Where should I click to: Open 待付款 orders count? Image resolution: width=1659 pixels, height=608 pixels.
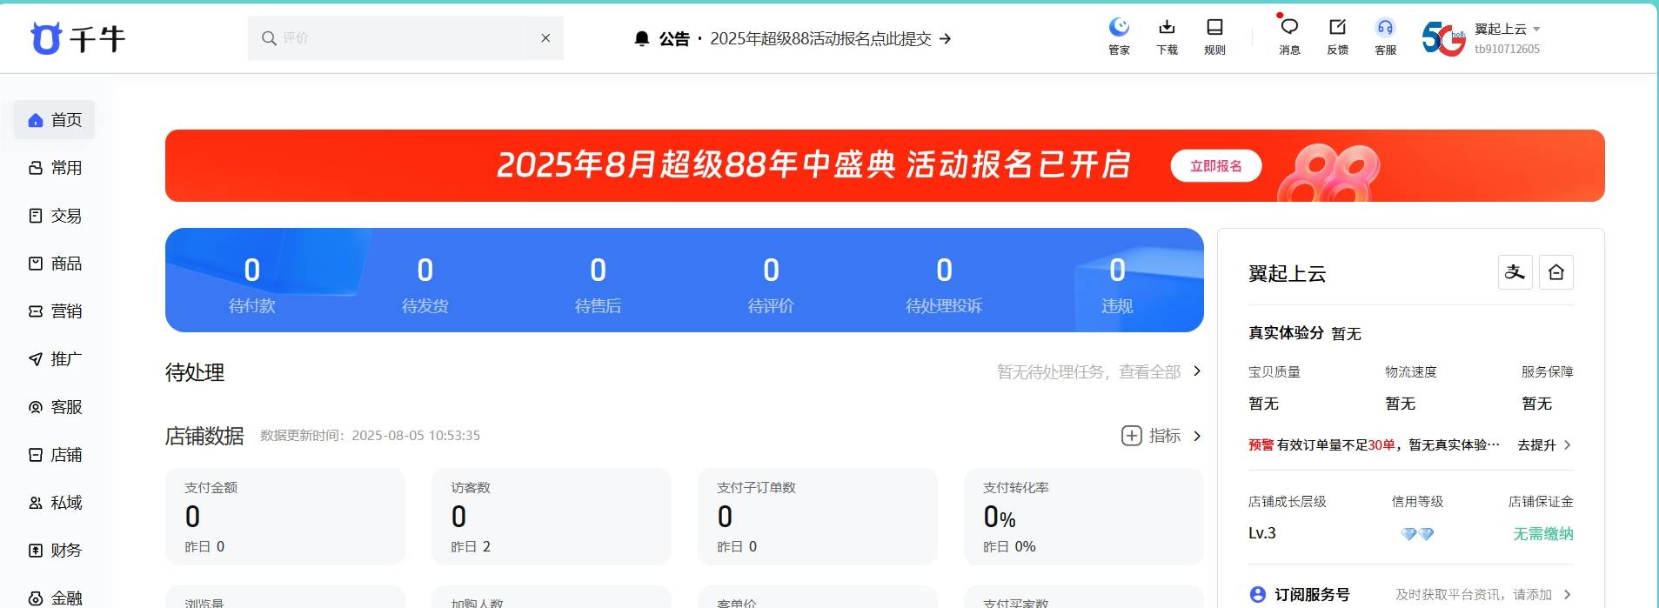(x=252, y=284)
